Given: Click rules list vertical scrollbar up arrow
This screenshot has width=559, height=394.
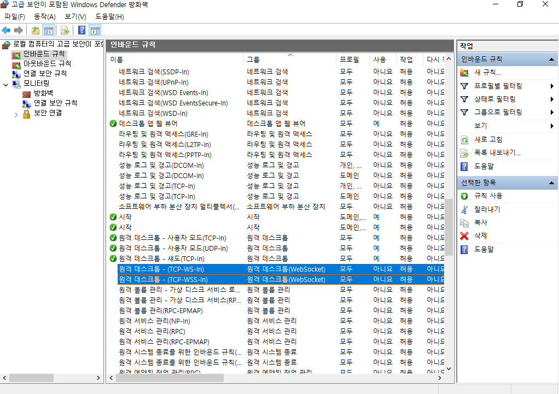Looking at the screenshot, I should pos(449,59).
